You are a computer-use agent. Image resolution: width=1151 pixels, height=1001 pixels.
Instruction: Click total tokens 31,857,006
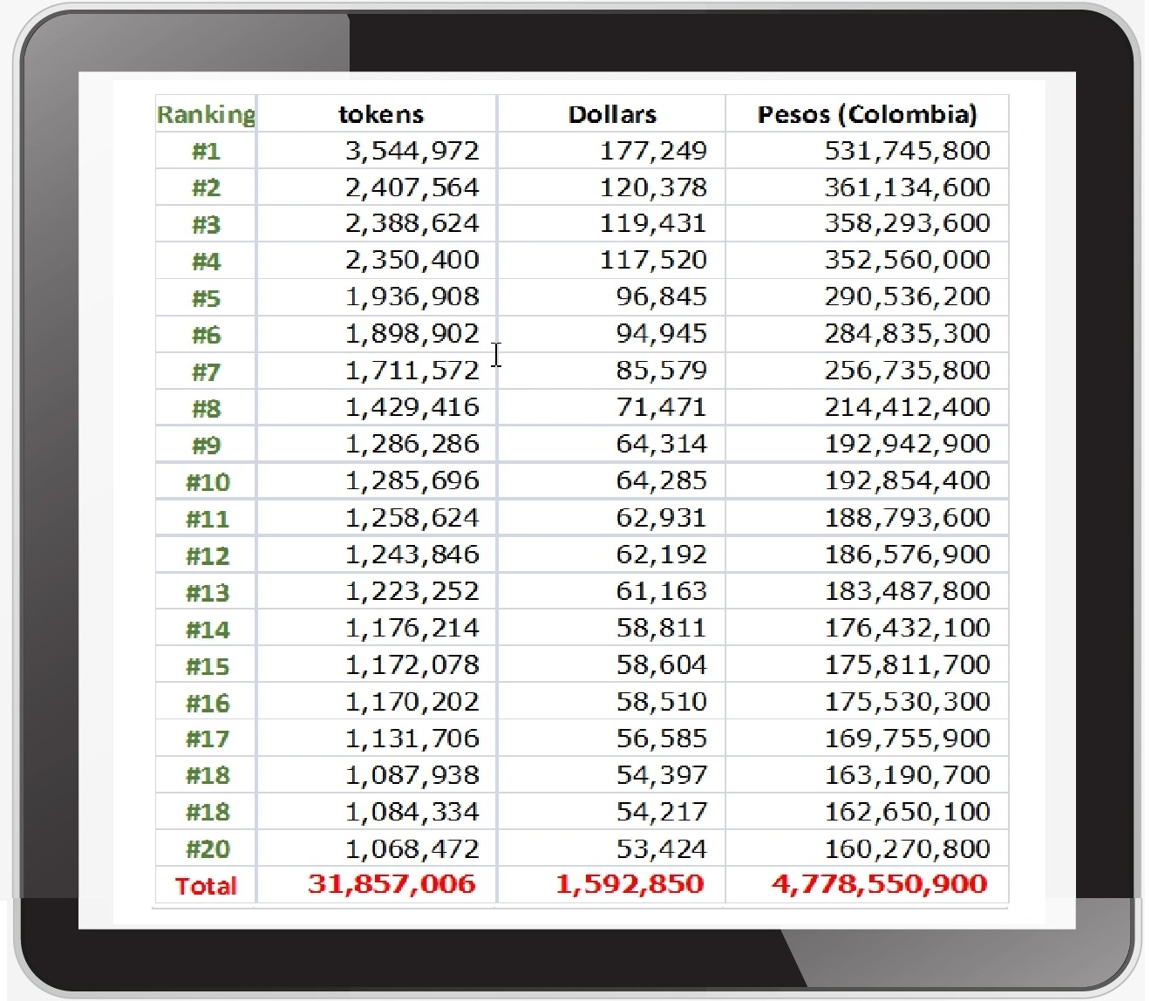(x=392, y=884)
